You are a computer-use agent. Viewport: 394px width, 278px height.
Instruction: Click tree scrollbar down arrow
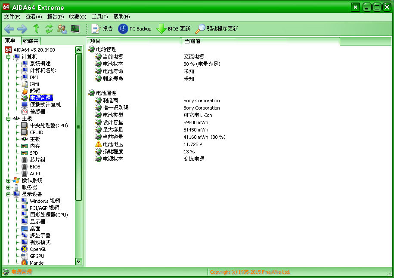pyautogui.click(x=79, y=261)
